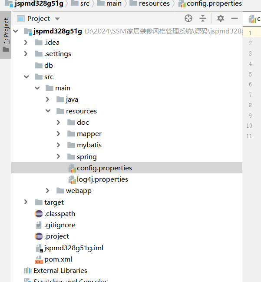Open the Project view dropdown selector

pyautogui.click(x=57, y=19)
